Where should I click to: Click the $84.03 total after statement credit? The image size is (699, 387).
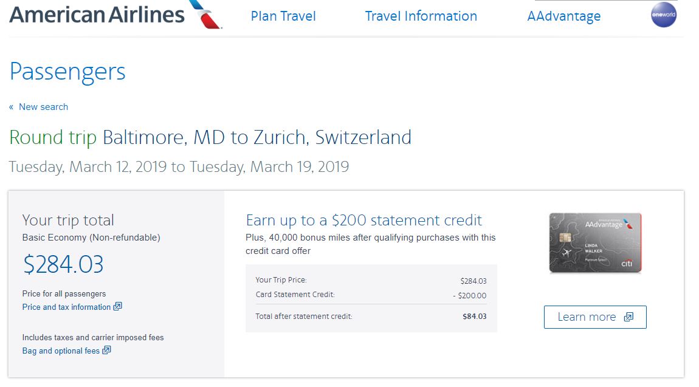pos(474,317)
